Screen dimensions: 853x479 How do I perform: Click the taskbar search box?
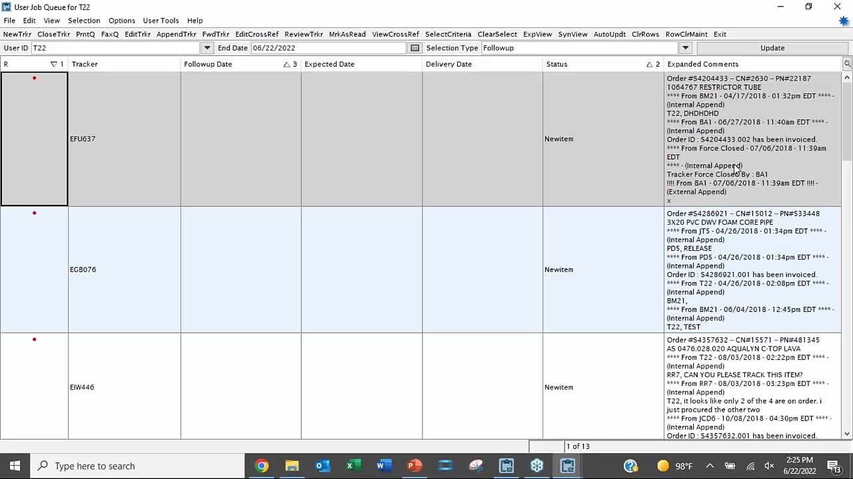pos(137,466)
